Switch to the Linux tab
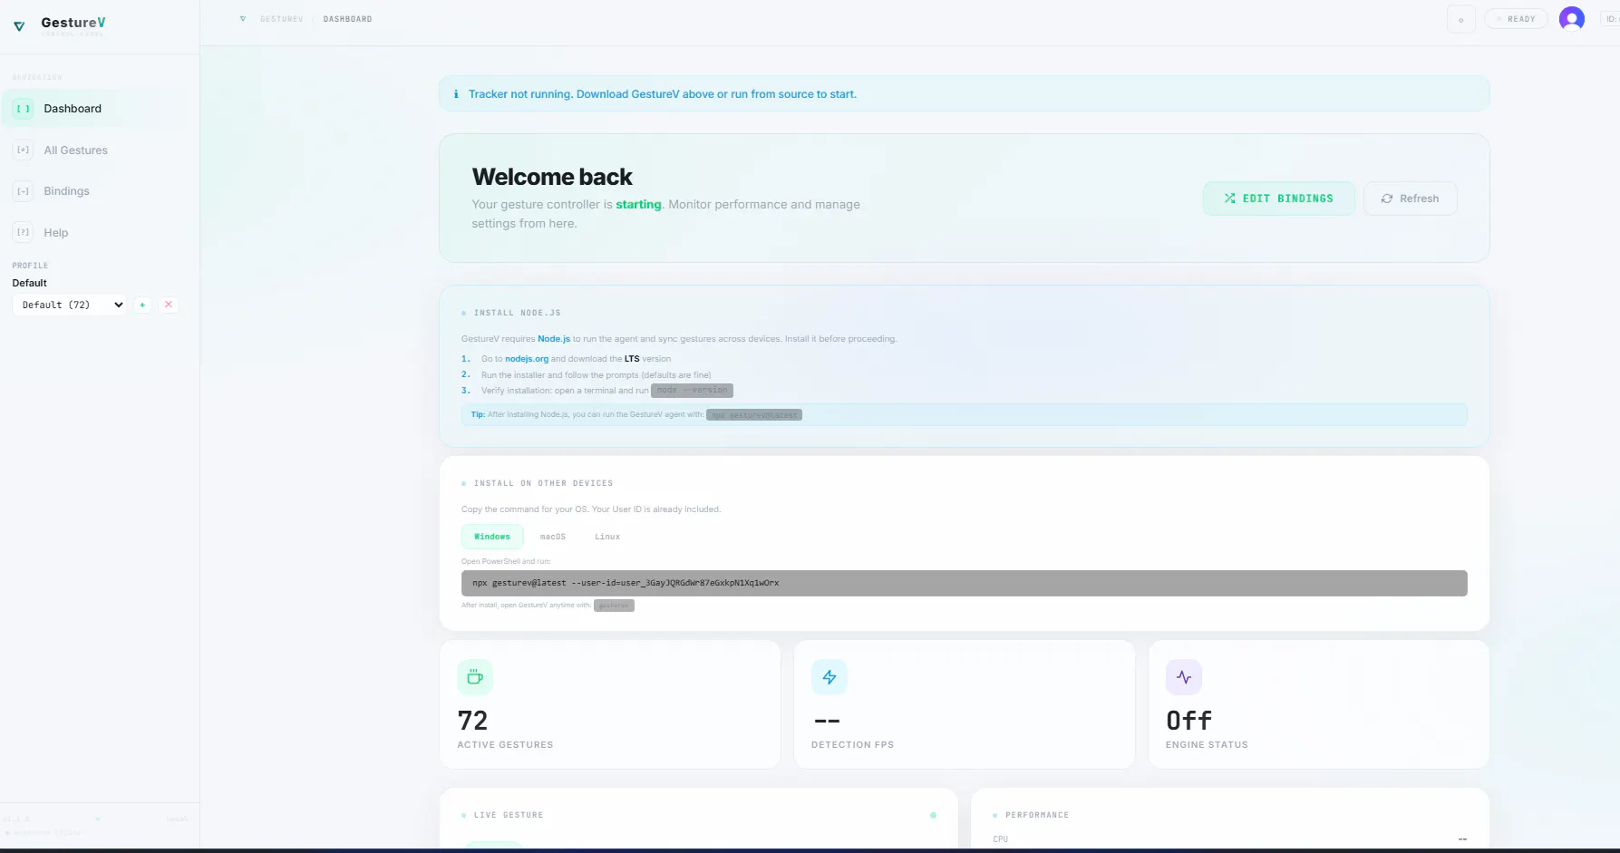The height and width of the screenshot is (853, 1620). 607,537
